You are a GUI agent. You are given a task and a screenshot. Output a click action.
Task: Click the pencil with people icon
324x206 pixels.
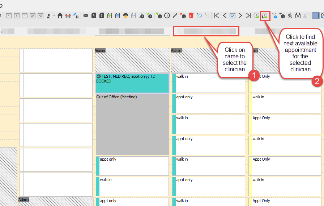click(x=76, y=15)
